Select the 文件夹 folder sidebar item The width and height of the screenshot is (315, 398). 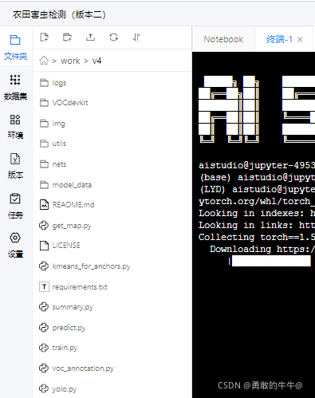coord(15,48)
